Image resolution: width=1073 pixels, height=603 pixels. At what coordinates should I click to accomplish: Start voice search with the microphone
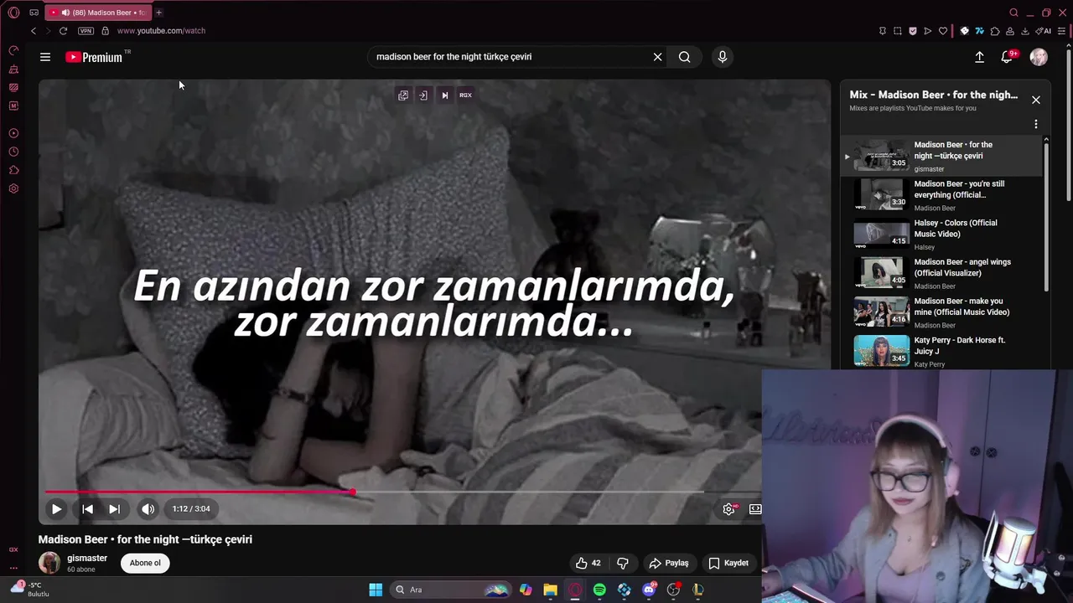723,57
